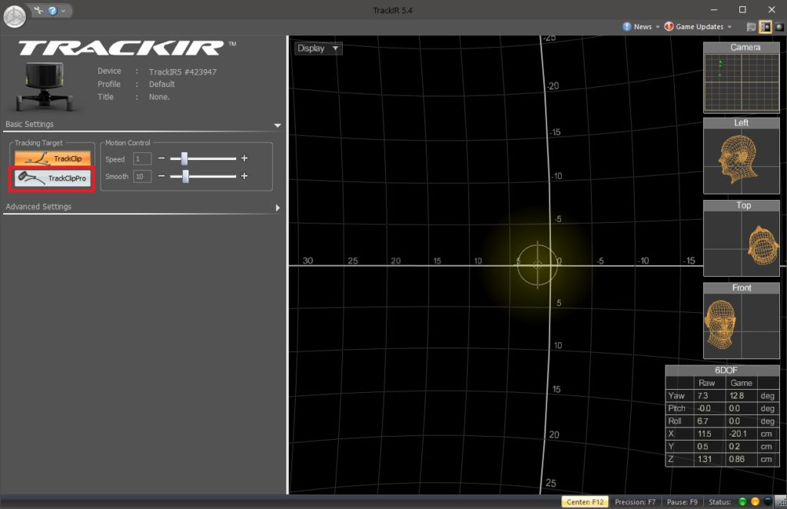The height and width of the screenshot is (509, 787).
Task: Open the Display dropdown in the viewport
Action: tap(317, 48)
